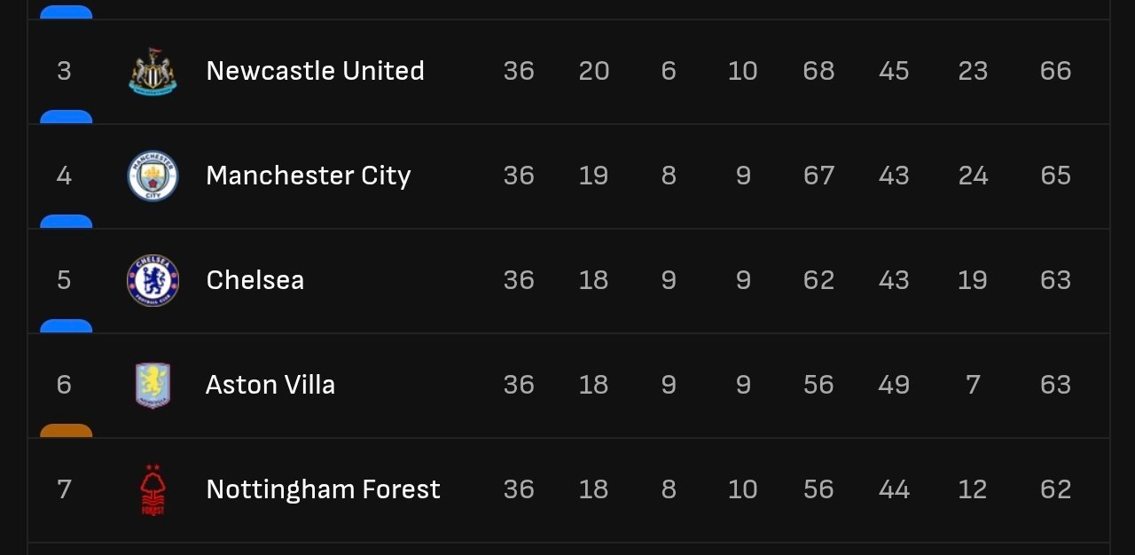Viewport: 1135px width, 555px height.
Task: Click the Nottingham Forest club crest
Action: click(x=153, y=489)
